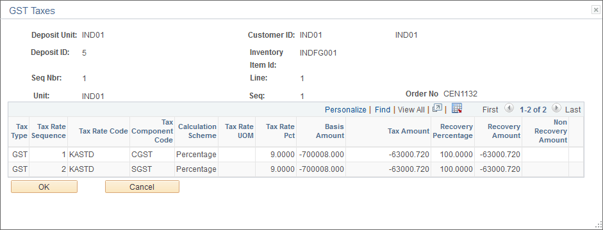
Task: Click the Cancel button
Action: point(142,187)
